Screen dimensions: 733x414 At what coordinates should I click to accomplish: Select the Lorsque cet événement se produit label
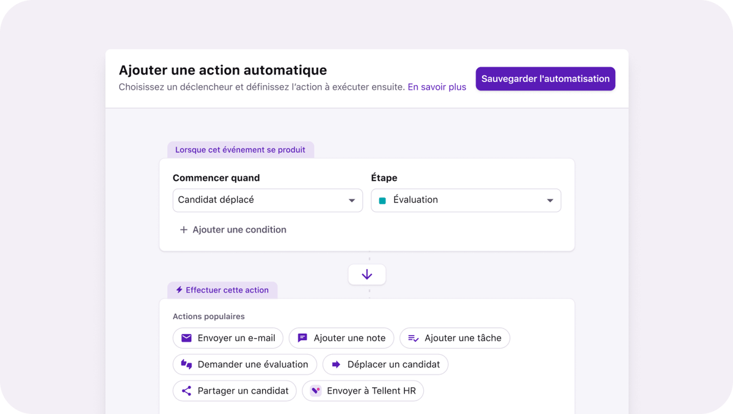coord(240,149)
